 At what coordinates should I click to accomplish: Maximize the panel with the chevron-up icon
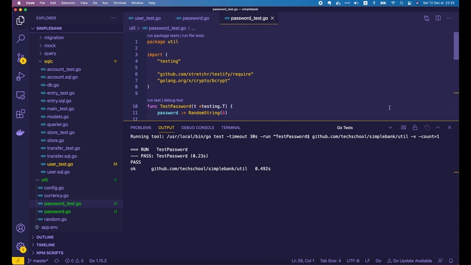[x=438, y=127]
